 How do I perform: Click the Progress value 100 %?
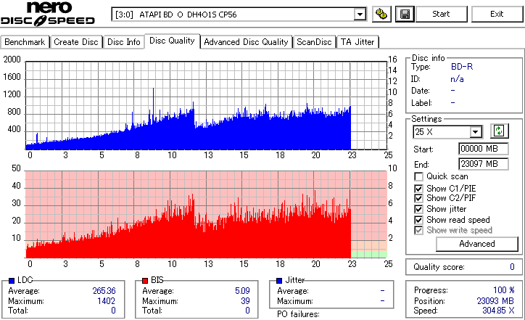click(x=504, y=290)
